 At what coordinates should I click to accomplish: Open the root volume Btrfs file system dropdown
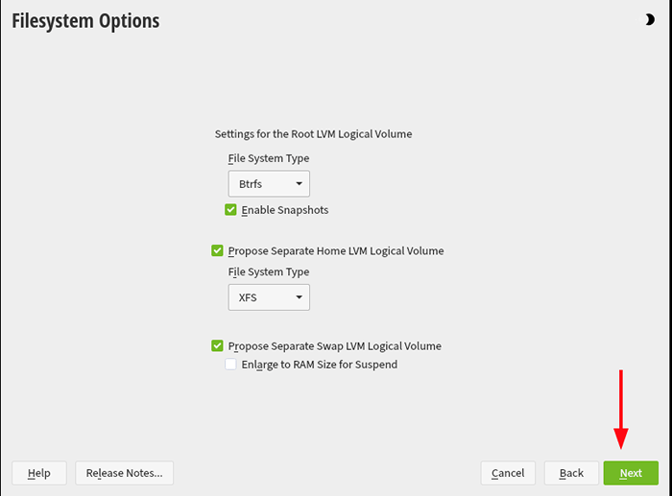pyautogui.click(x=269, y=184)
